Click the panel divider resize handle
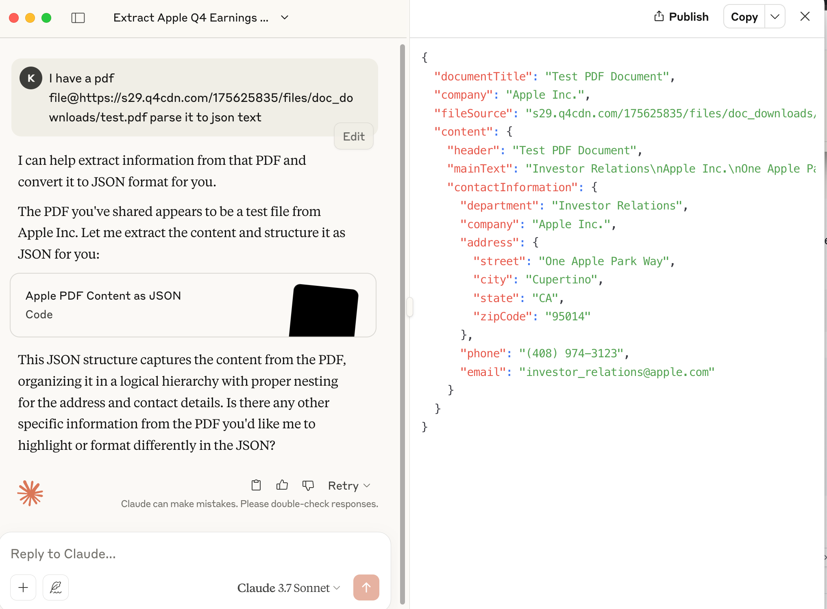Image resolution: width=827 pixels, height=609 pixels. tap(410, 307)
